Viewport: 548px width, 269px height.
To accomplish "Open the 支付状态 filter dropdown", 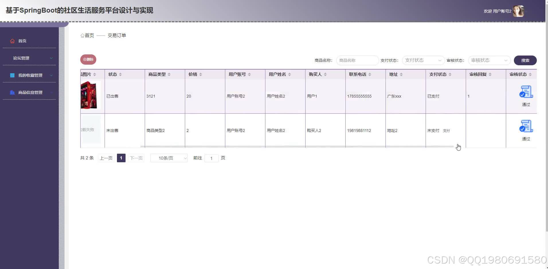I will click(423, 60).
